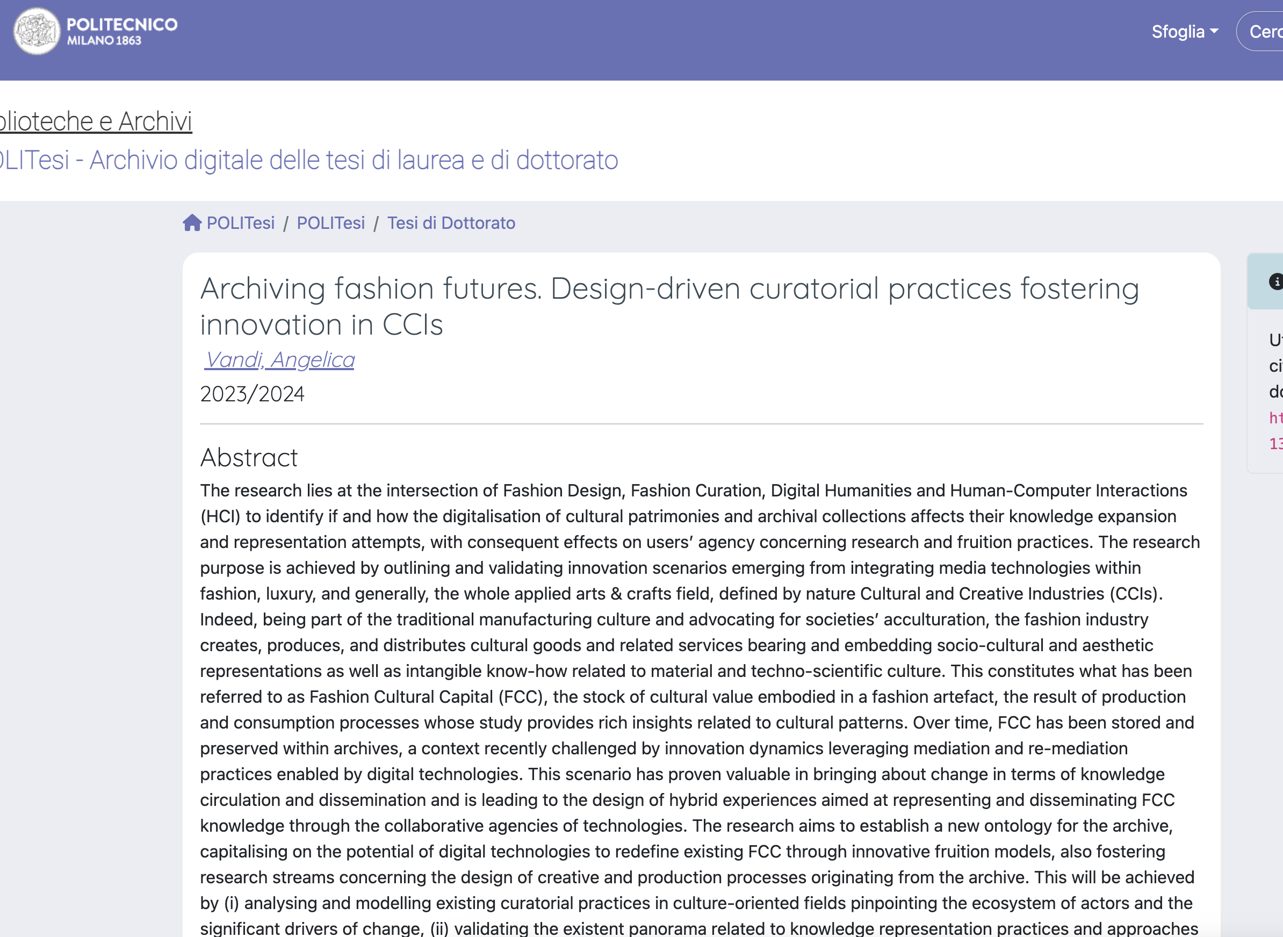Image resolution: width=1283 pixels, height=937 pixels.
Task: Click the info icon in right panel
Action: (x=1275, y=282)
